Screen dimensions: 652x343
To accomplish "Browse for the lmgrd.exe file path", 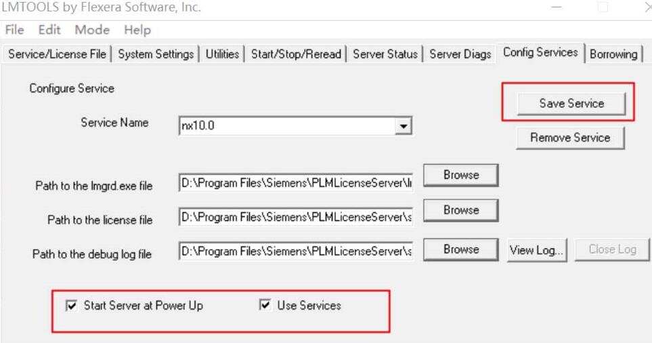I will click(461, 175).
